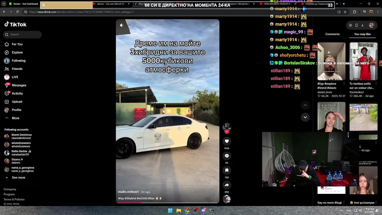Bookmark this page with the star

pyautogui.click(x=345, y=12)
